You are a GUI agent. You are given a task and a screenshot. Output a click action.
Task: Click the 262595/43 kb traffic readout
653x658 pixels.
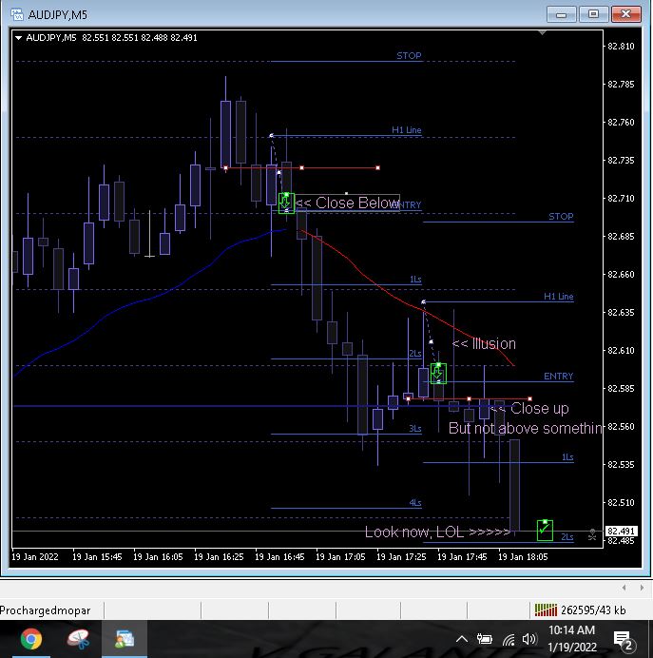(x=593, y=610)
